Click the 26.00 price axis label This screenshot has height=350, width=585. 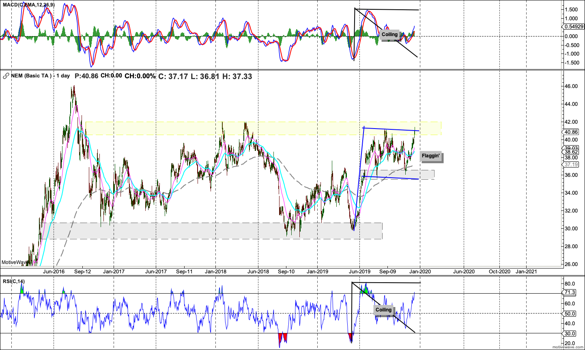click(x=571, y=264)
